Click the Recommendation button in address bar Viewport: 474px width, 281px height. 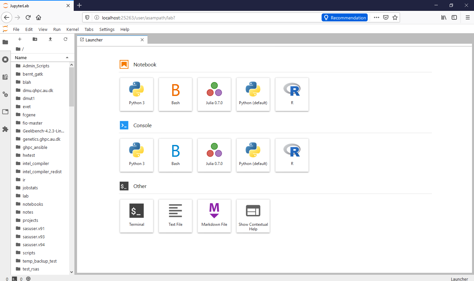pyautogui.click(x=345, y=18)
